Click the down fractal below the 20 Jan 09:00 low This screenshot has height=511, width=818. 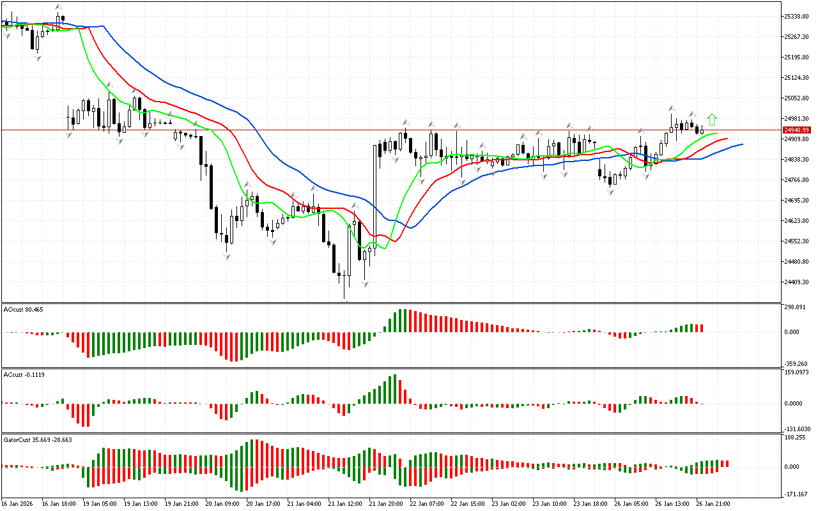coord(226,256)
